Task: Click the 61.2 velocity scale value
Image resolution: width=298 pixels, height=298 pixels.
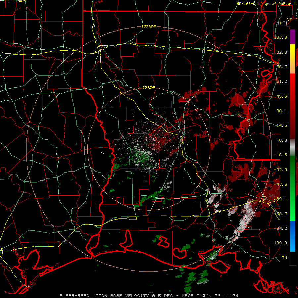Action: [282, 81]
